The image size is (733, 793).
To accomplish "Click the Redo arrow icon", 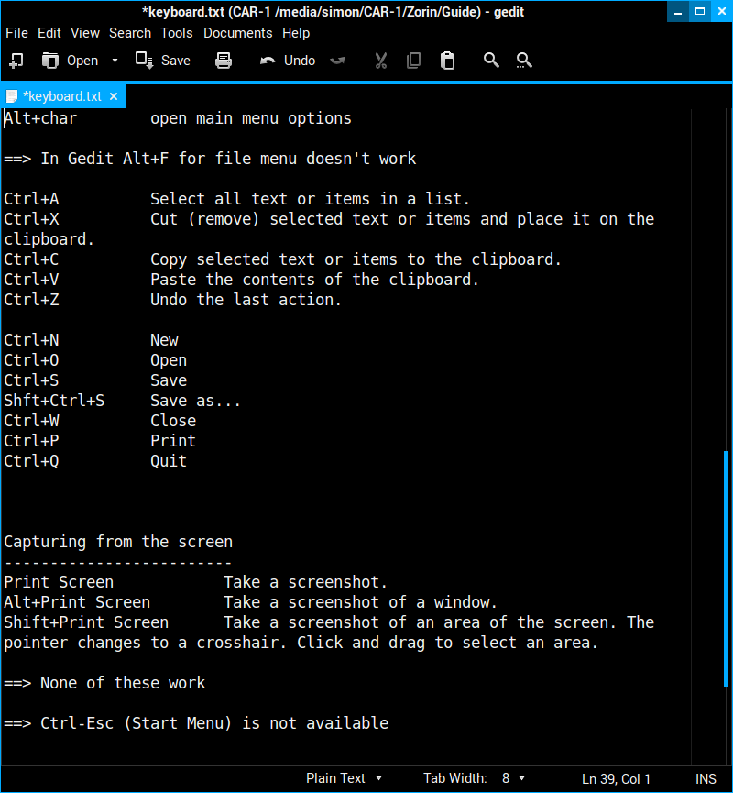I will click(x=338, y=61).
